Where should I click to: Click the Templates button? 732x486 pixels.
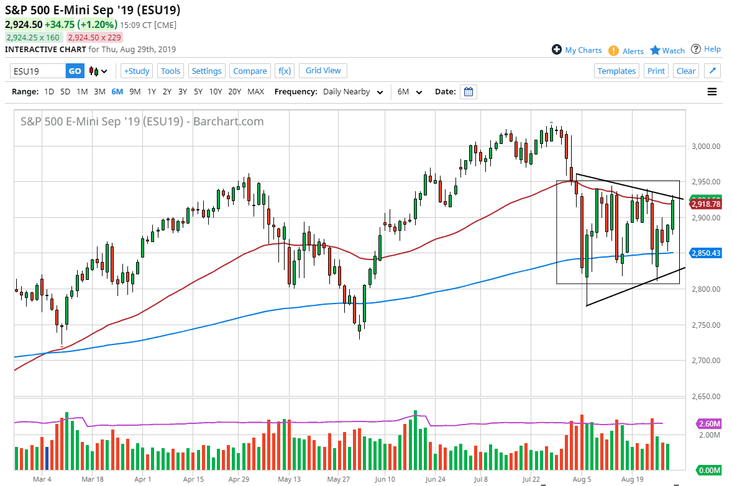pyautogui.click(x=616, y=71)
